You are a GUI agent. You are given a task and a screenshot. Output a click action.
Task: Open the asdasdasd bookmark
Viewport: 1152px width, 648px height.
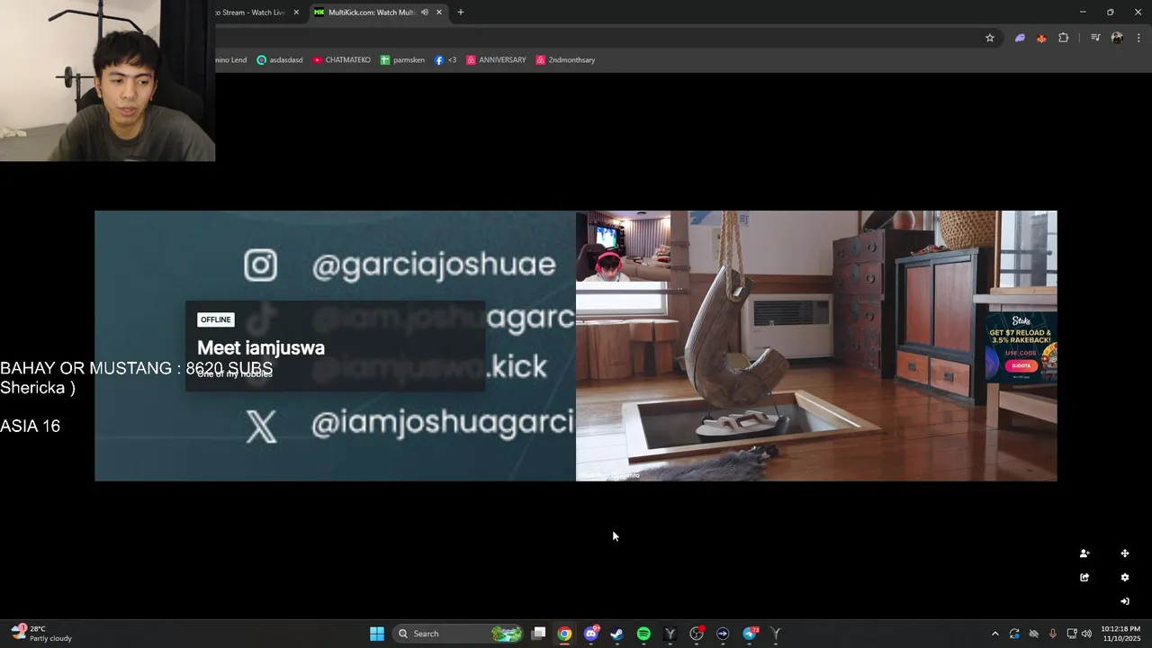(280, 60)
